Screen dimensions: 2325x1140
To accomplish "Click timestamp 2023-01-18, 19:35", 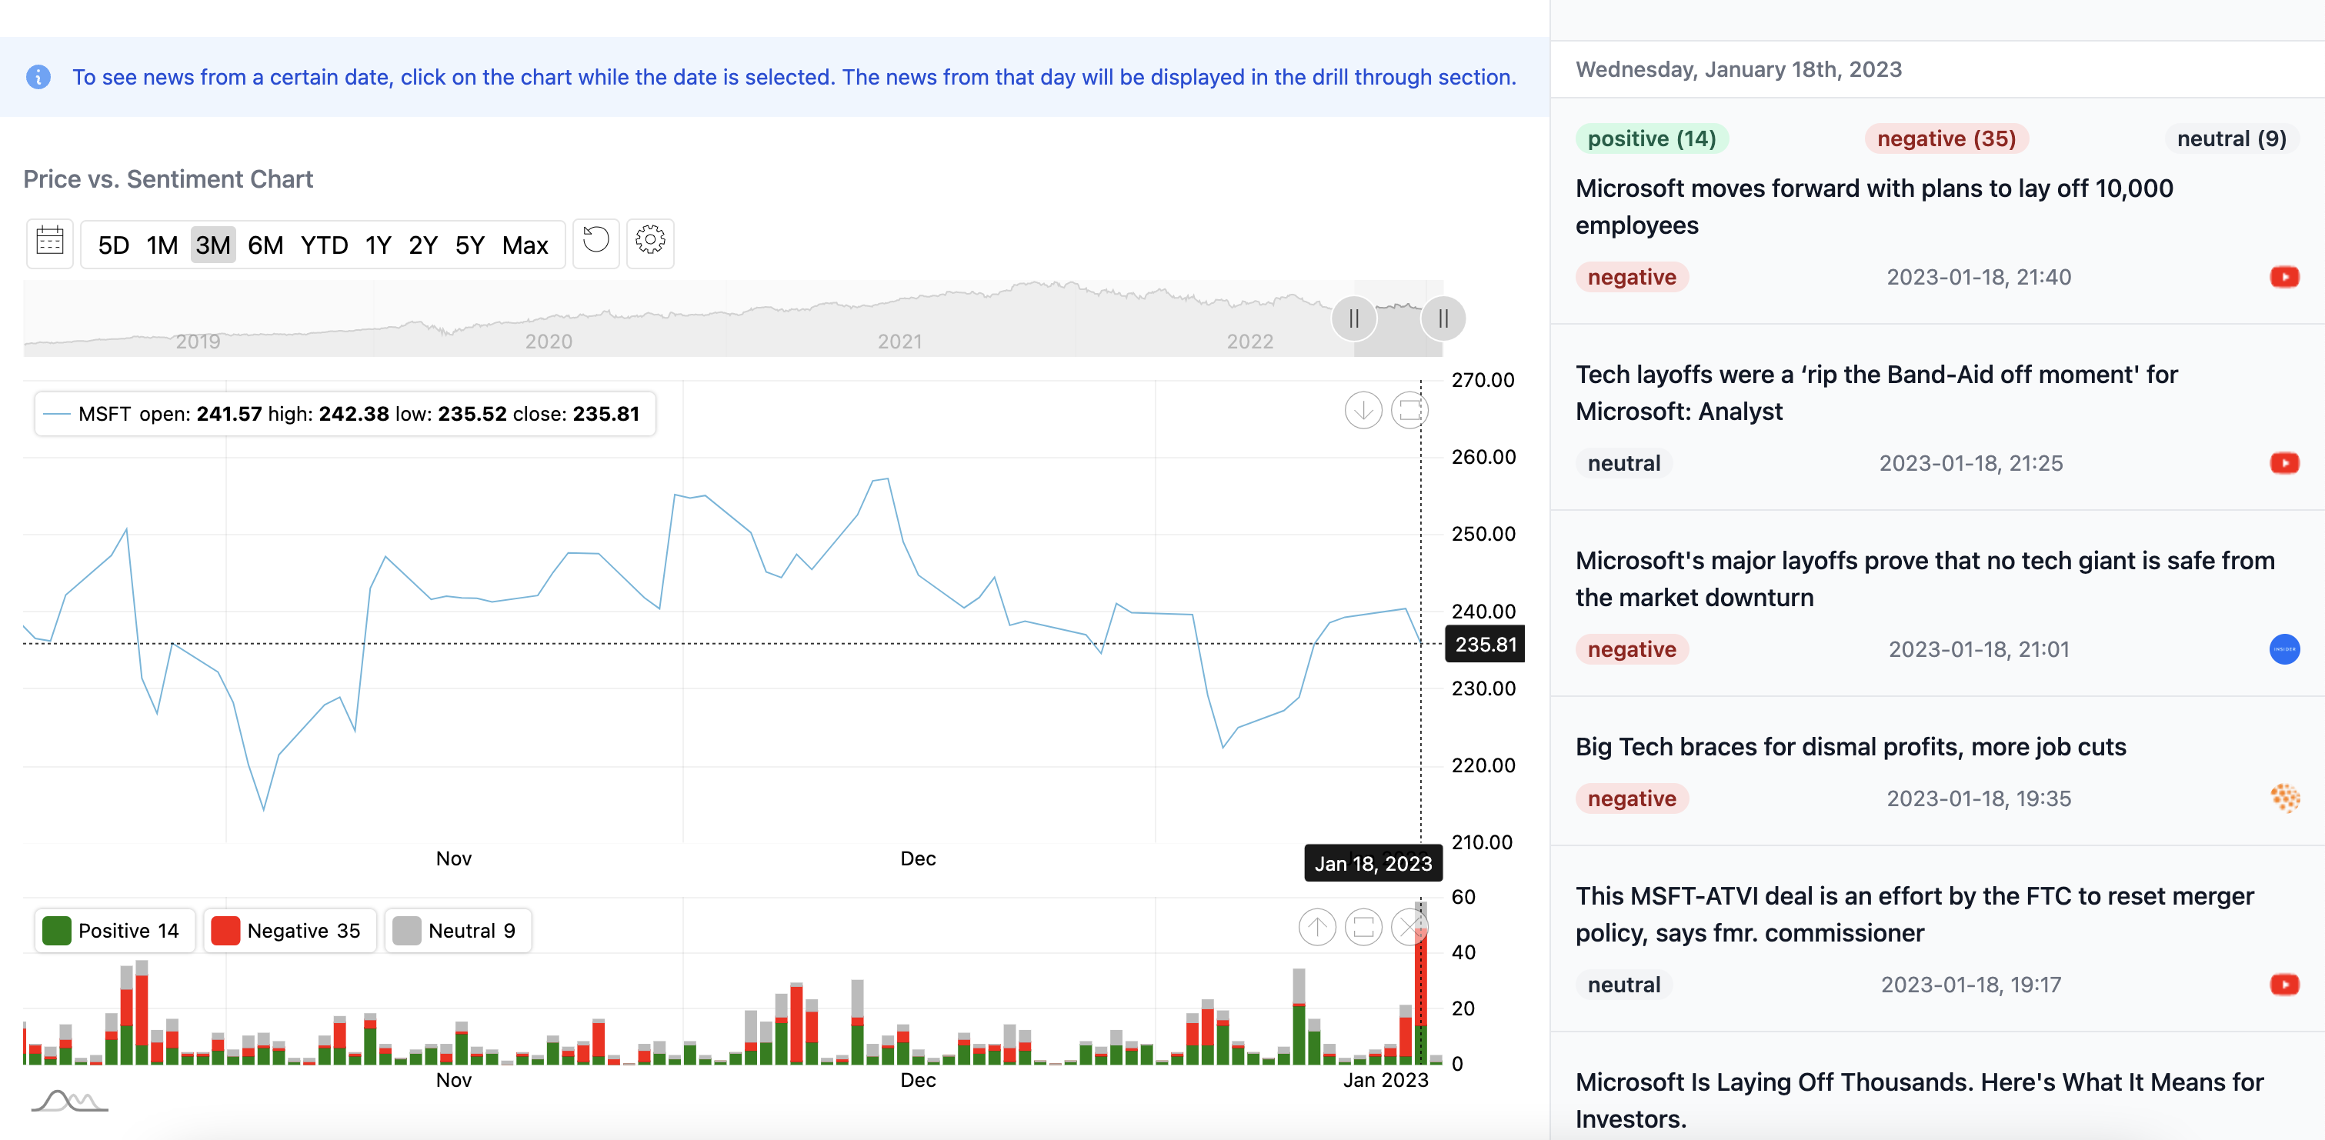I will (1979, 798).
